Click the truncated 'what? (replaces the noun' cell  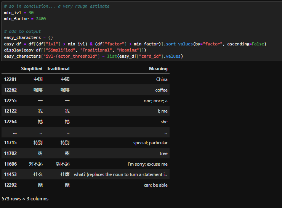tap(120, 174)
